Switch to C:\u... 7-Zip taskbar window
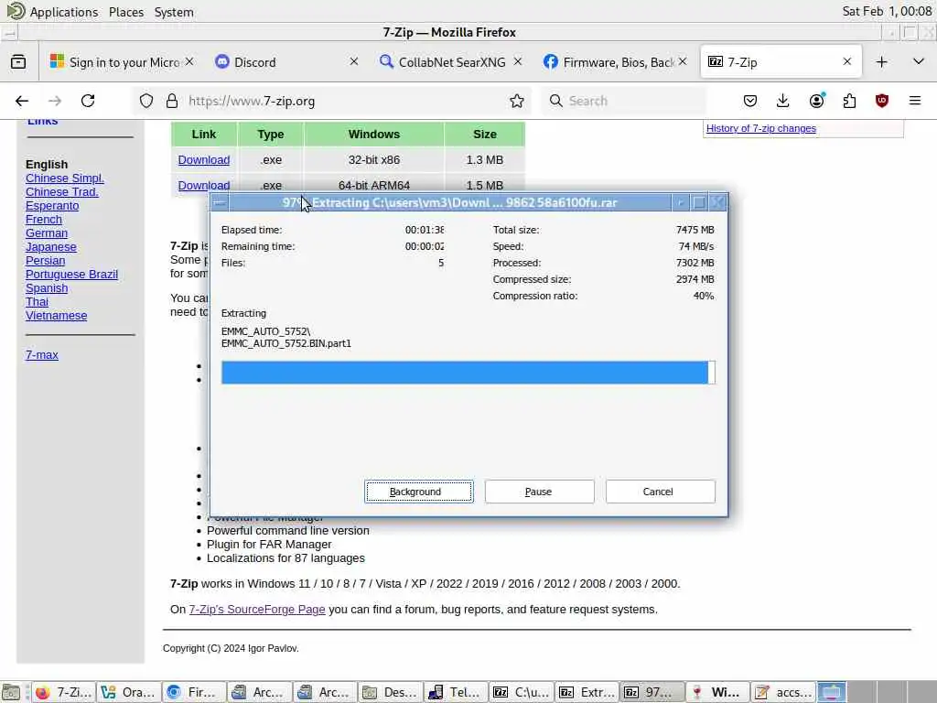Image resolution: width=937 pixels, height=703 pixels. coord(522,692)
